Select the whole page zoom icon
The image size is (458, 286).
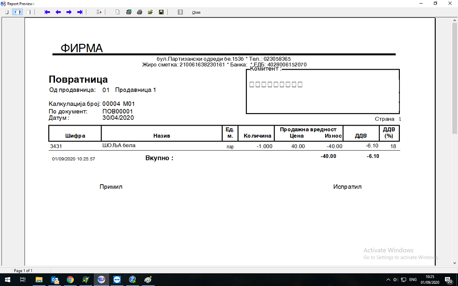[7, 12]
